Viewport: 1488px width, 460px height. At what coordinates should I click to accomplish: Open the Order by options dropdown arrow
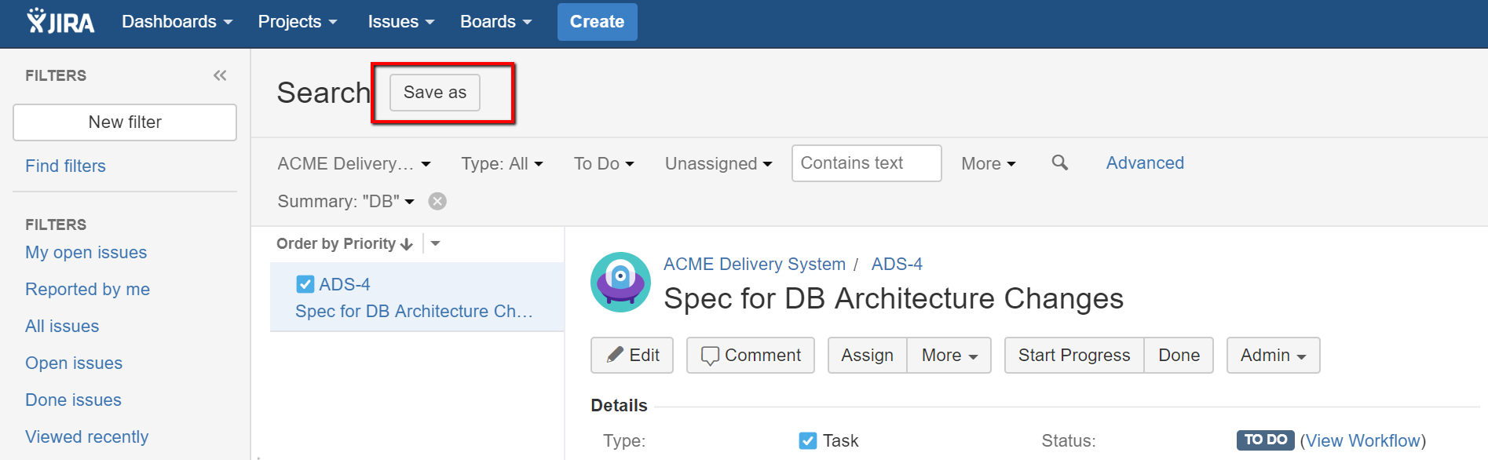(436, 243)
